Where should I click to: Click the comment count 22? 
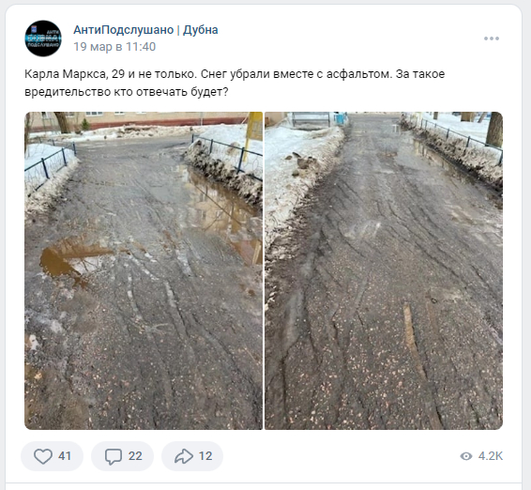tap(135, 456)
